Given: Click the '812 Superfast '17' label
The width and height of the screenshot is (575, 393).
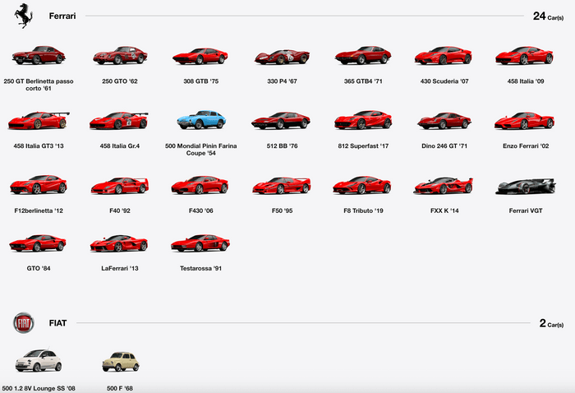Looking at the screenshot, I should click(363, 146).
